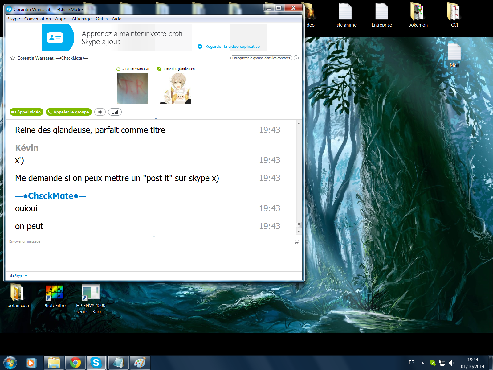Open HP ENVY 4500 series shortcut
Viewport: 493px width, 370px height.
click(x=91, y=298)
